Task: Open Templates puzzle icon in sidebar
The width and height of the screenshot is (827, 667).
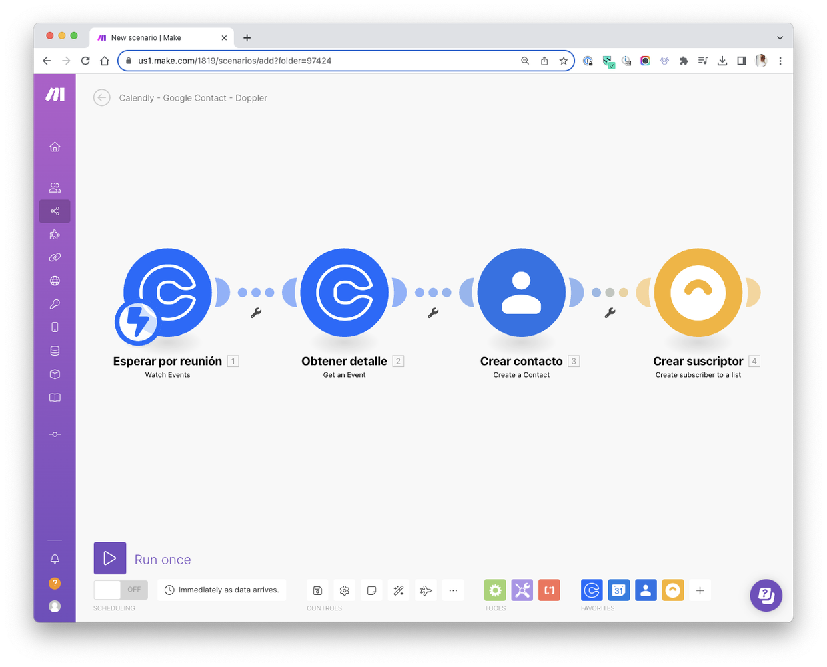Action: point(55,235)
